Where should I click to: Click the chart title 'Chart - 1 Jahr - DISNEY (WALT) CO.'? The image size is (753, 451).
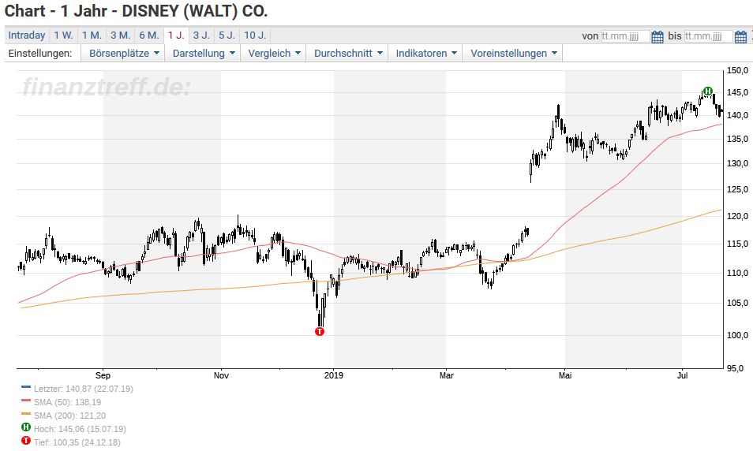tap(136, 11)
